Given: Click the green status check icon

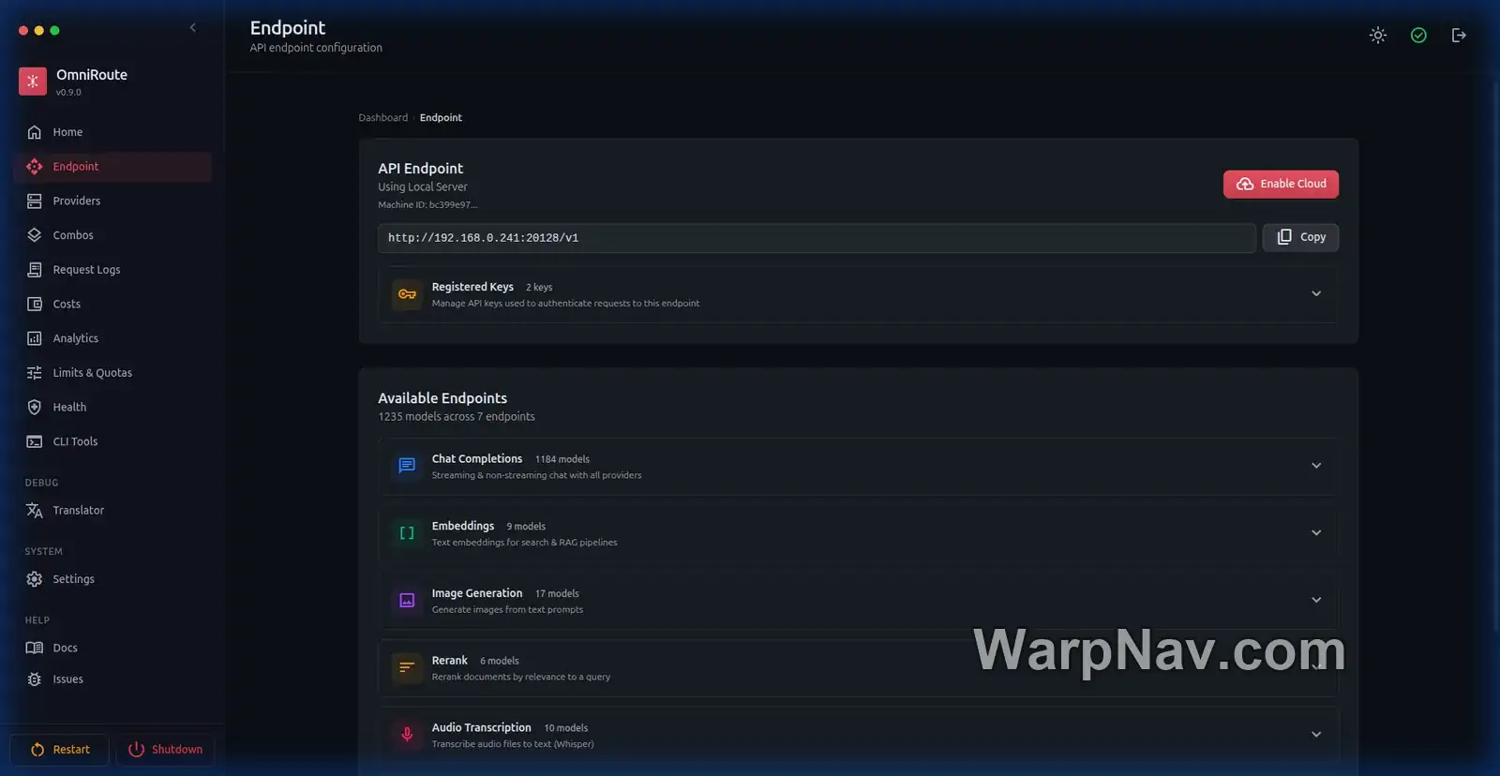Looking at the screenshot, I should tap(1418, 36).
